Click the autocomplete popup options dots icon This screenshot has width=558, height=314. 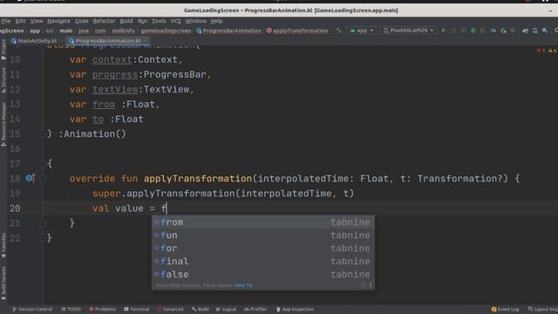[x=371, y=285]
